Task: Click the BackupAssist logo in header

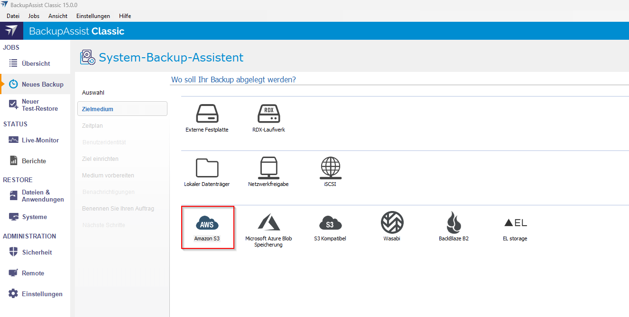Action: 11,31
